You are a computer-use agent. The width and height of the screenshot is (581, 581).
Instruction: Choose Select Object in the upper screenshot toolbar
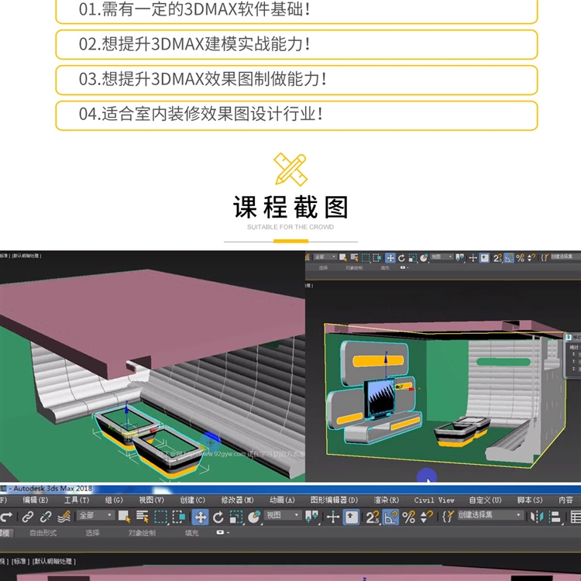click(342, 257)
